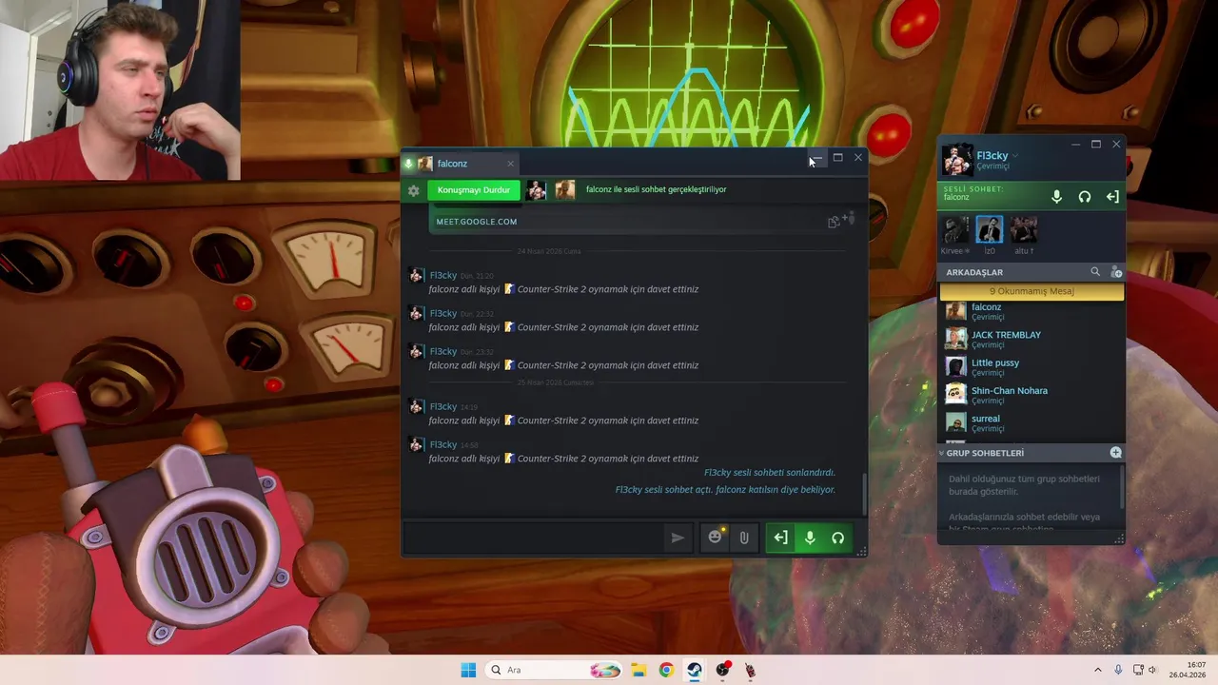
Task: Click the Konuşmayı Durdur button
Action: tap(474, 190)
